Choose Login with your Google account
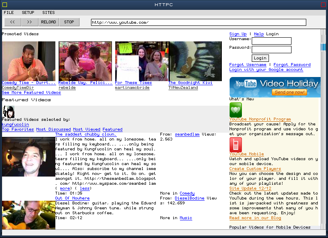 [x=266, y=70]
